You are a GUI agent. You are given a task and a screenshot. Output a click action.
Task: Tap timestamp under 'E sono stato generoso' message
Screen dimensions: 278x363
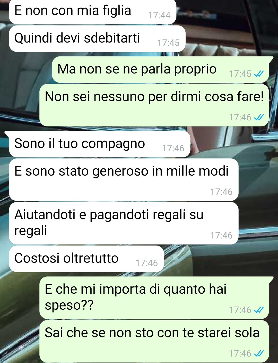pos(221,192)
